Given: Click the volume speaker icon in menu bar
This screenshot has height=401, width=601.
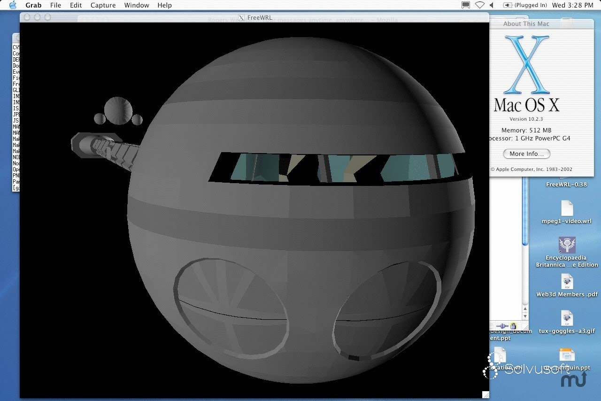Looking at the screenshot, I should pos(492,5).
